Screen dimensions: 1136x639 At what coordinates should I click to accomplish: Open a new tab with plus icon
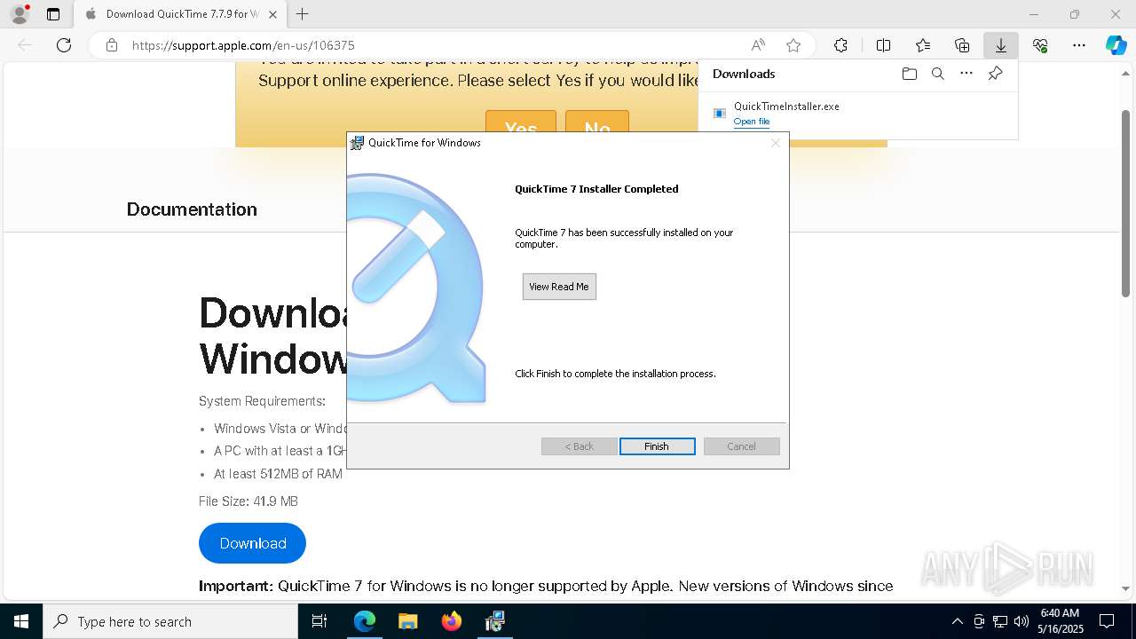[303, 14]
